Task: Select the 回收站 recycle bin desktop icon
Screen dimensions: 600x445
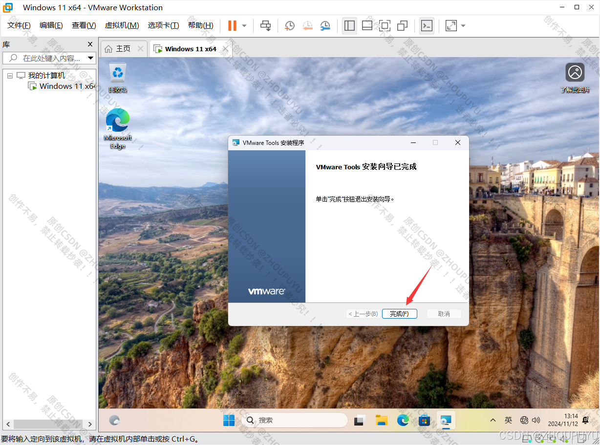Action: (118, 78)
